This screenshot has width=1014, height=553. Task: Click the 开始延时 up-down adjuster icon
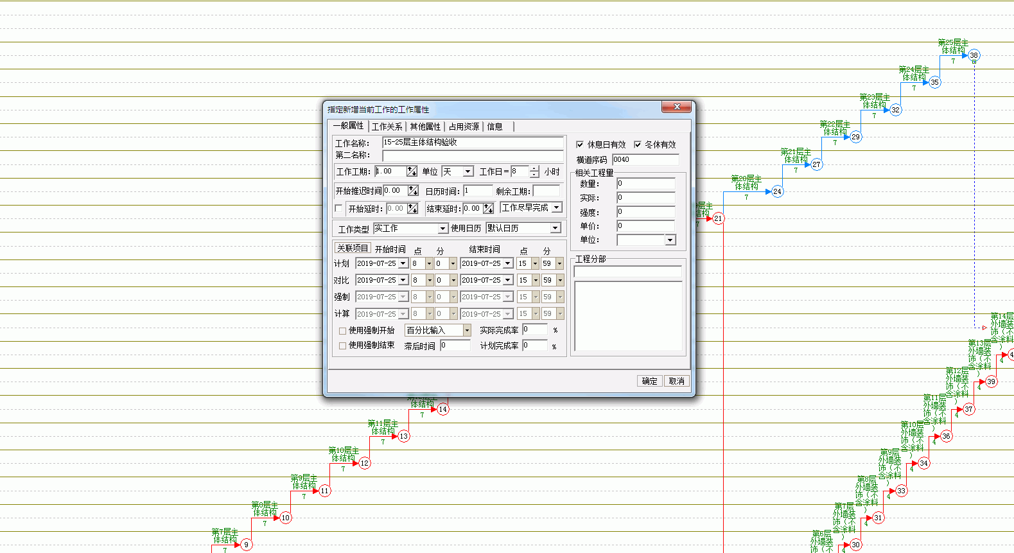tap(413, 208)
